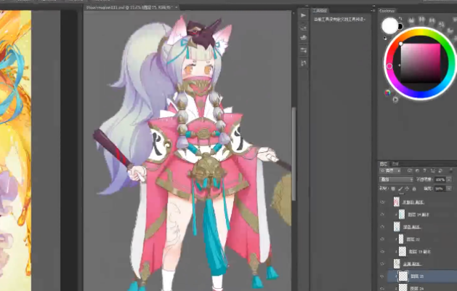
Task: Lock image pixels brush icon
Action: tap(400, 188)
